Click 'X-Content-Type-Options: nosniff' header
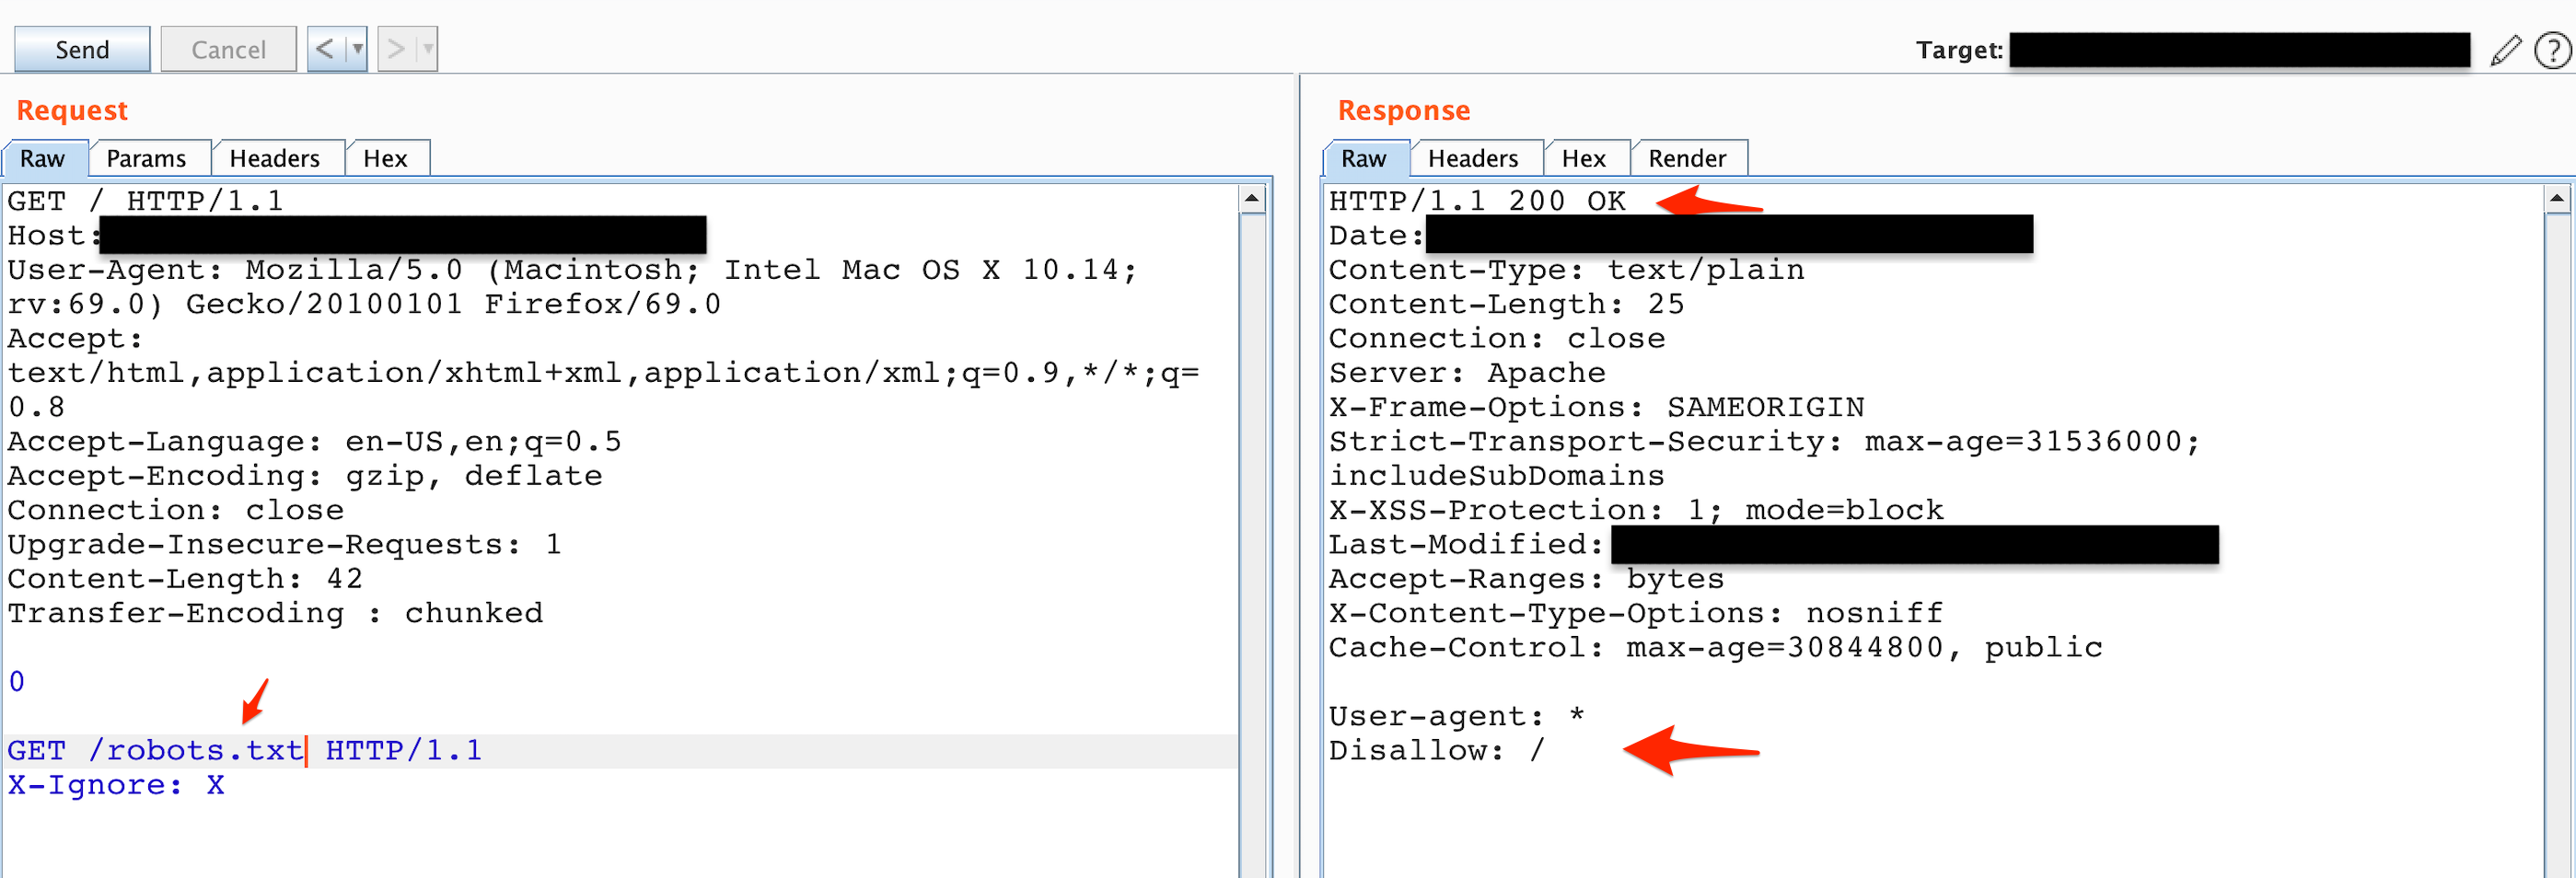The height and width of the screenshot is (878, 2576). (x=1637, y=614)
